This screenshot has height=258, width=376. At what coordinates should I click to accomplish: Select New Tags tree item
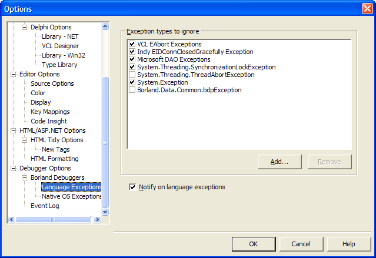pos(56,149)
